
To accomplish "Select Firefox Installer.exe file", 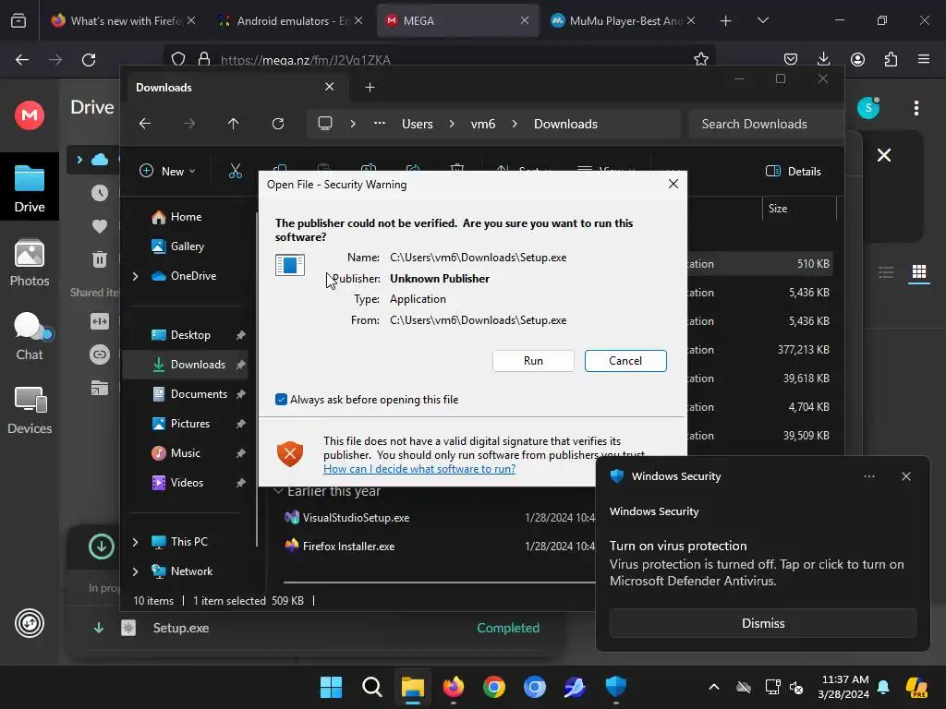I will [348, 547].
